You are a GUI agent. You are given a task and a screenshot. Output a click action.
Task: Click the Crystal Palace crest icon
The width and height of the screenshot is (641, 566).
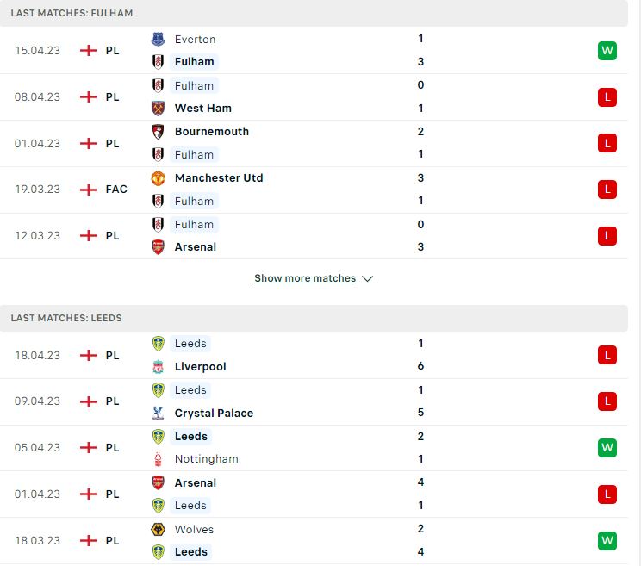[158, 414]
